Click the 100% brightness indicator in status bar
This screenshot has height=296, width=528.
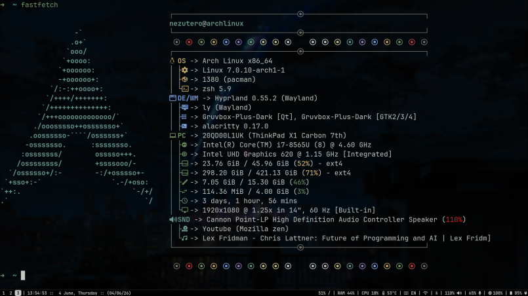[495, 293]
